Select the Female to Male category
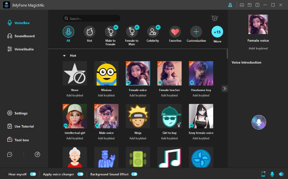 132,32
